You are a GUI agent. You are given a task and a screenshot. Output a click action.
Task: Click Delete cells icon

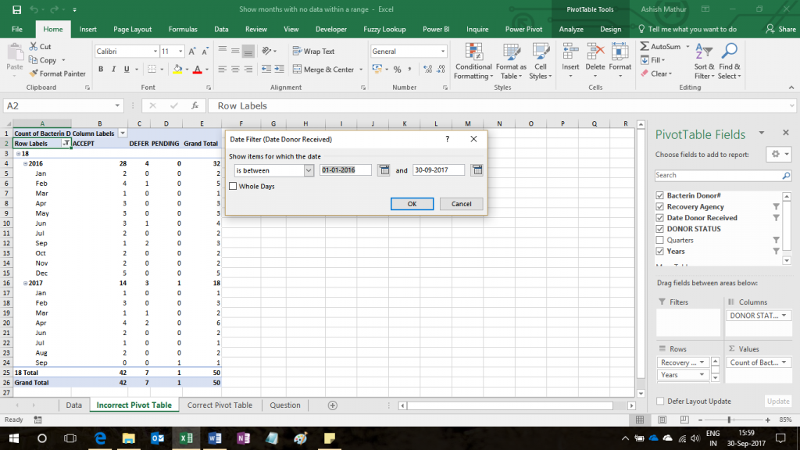tap(595, 52)
